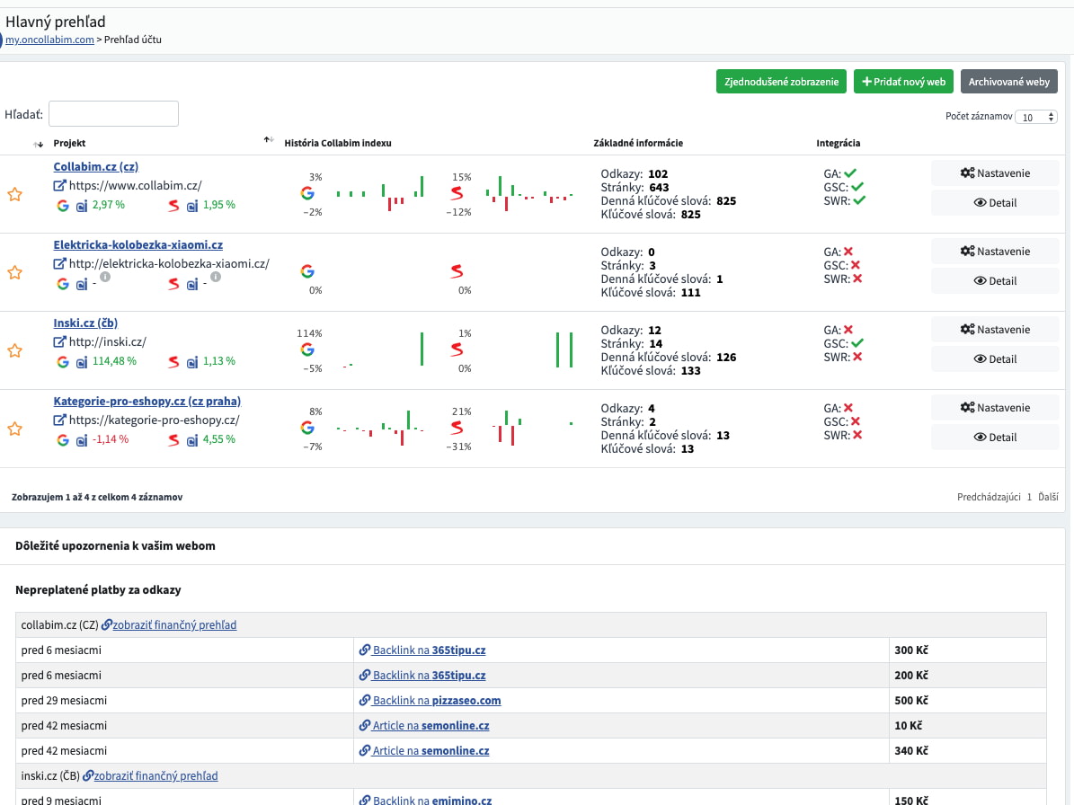View Detail of Inski.cz project
Image resolution: width=1074 pixels, height=805 pixels.
tap(995, 358)
